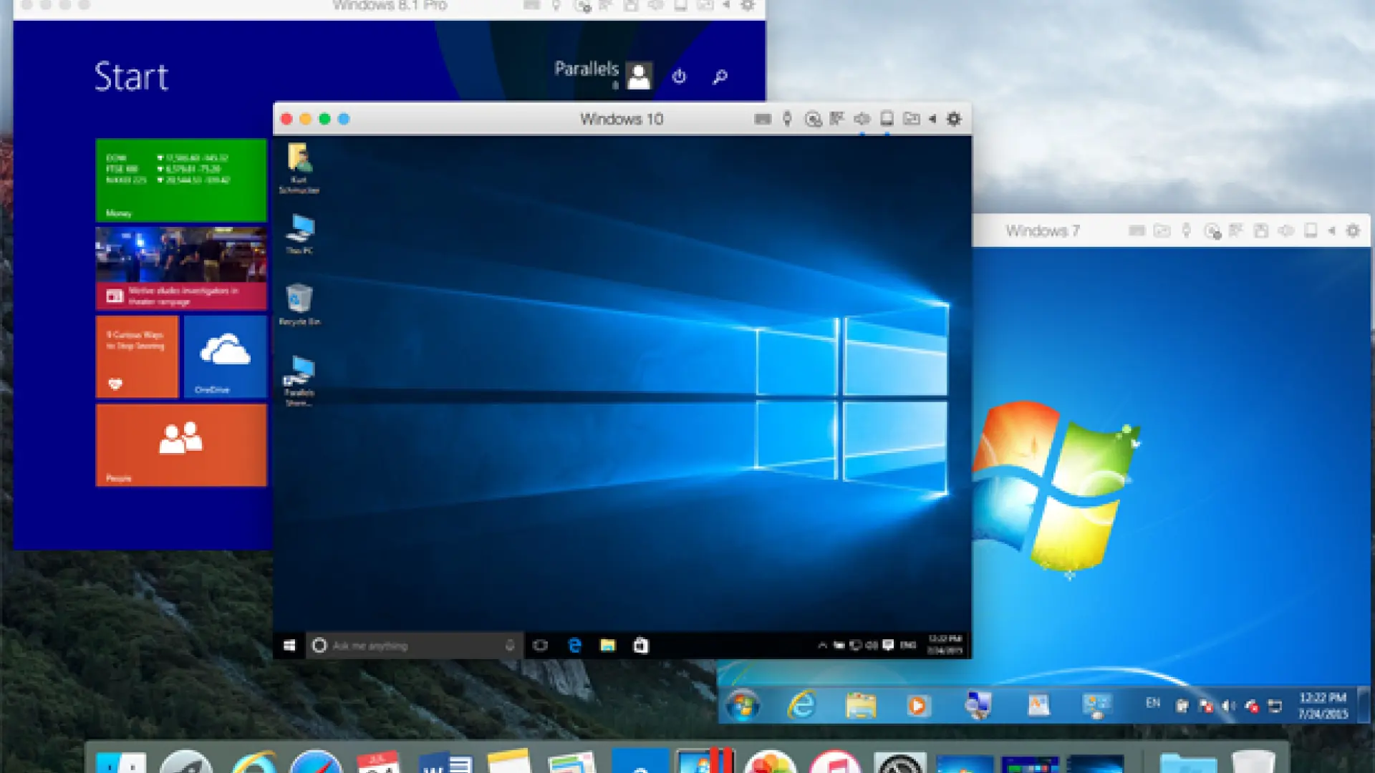
Task: Toggle sound icon in Windows 10 VM titlebar
Action: [862, 119]
